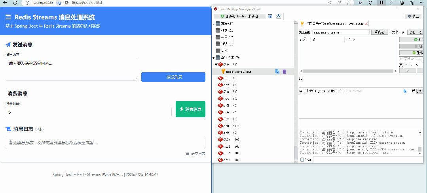Refresh the browser page with reload icon

click(x=15, y=2)
